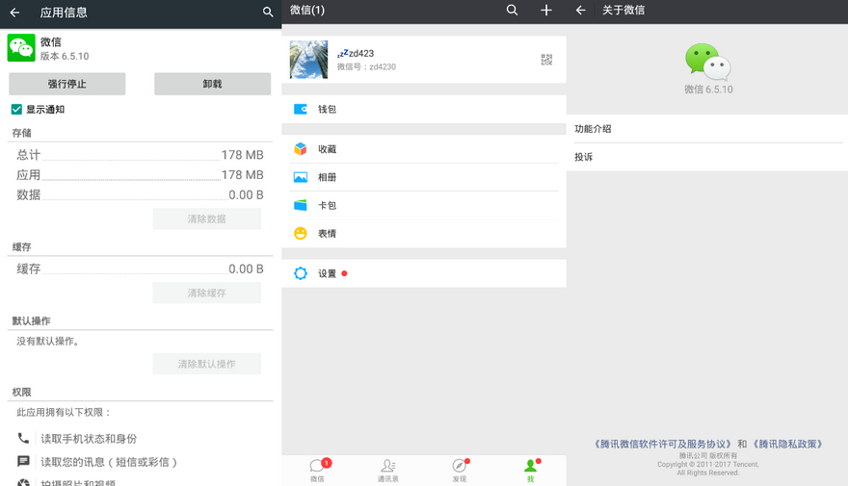Tap the 微信 6.5.10 version label
The image size is (848, 486).
pos(708,90)
